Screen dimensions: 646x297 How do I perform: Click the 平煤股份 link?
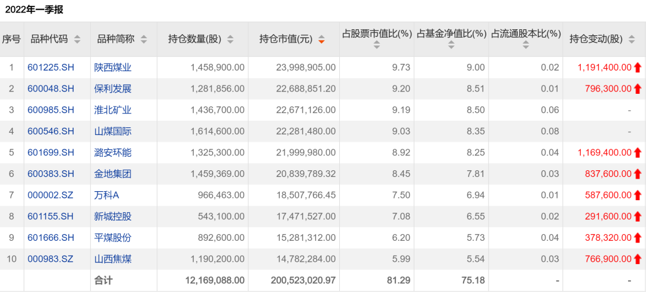[112, 238]
